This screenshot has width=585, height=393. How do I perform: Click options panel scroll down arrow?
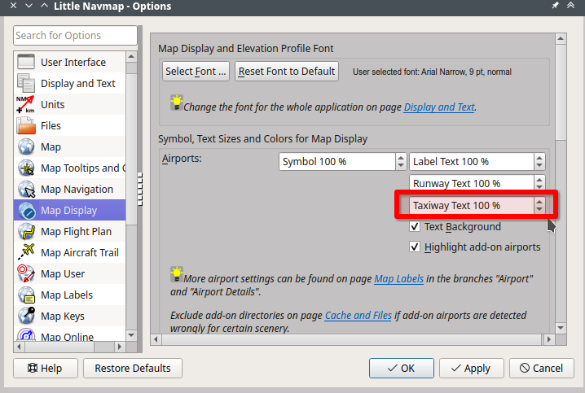click(x=561, y=328)
